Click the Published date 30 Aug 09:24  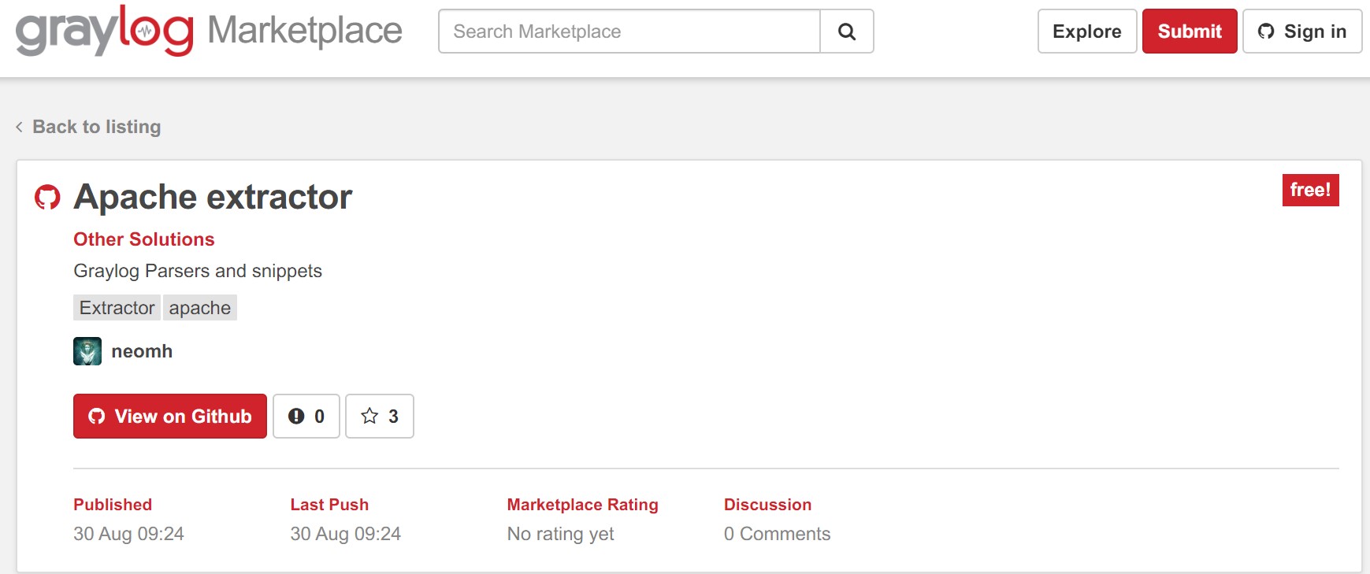click(128, 534)
